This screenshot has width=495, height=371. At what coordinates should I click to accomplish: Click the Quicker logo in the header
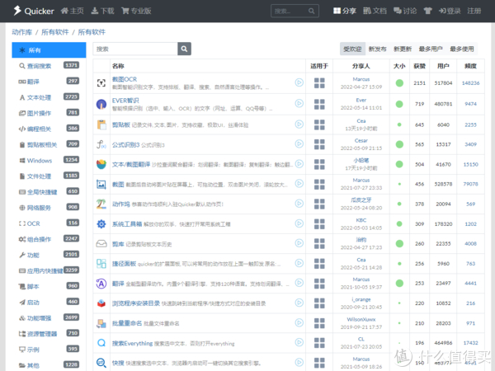tap(34, 11)
